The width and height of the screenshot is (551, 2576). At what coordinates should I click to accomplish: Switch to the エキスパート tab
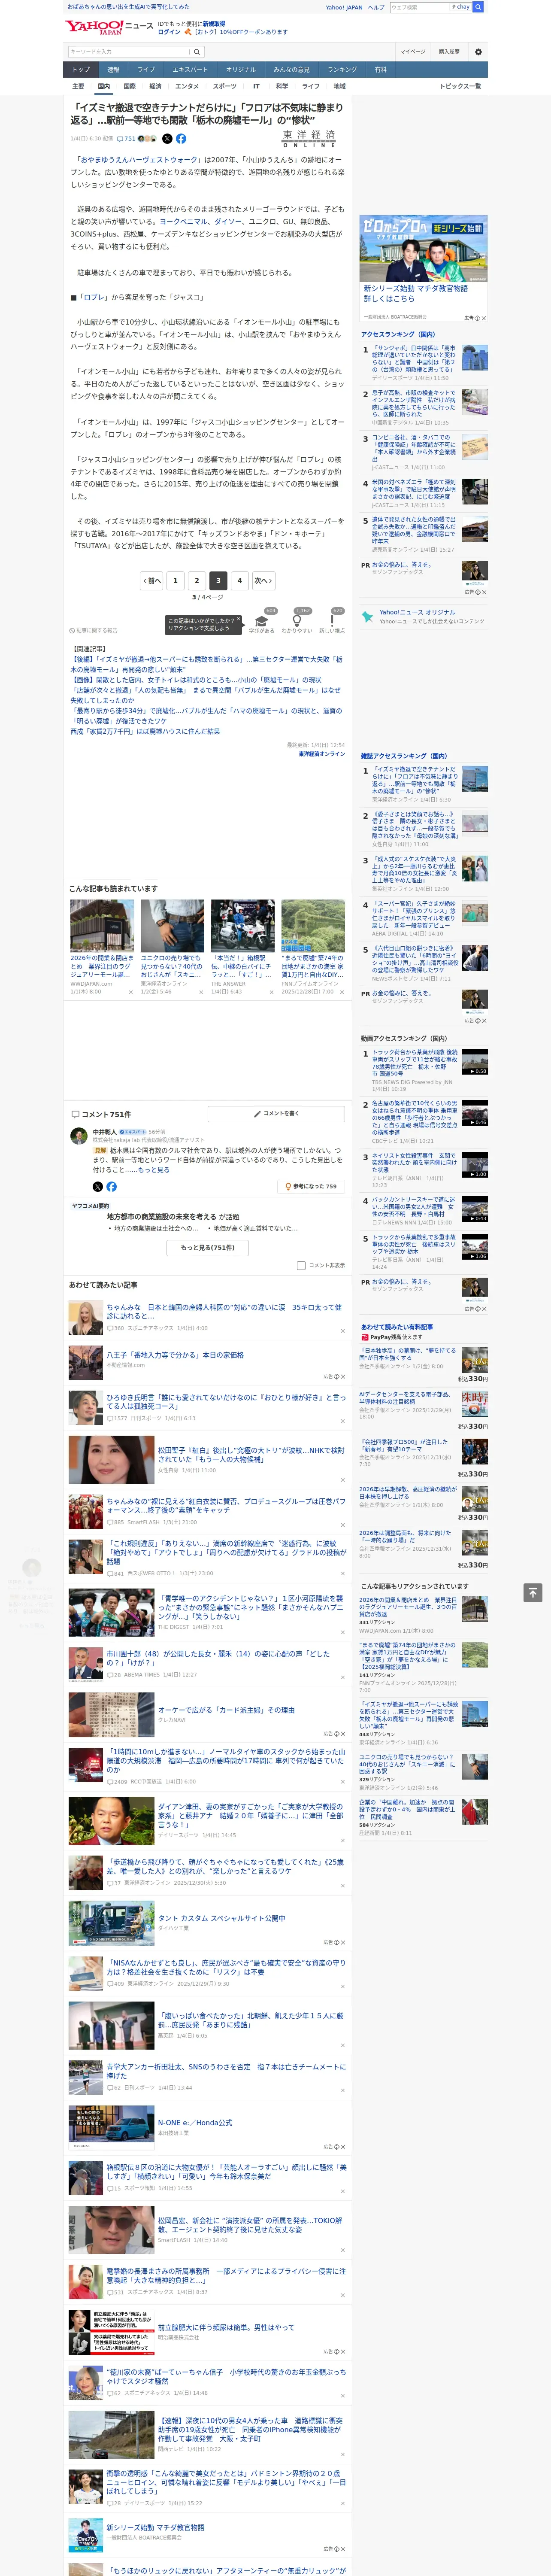click(x=190, y=70)
